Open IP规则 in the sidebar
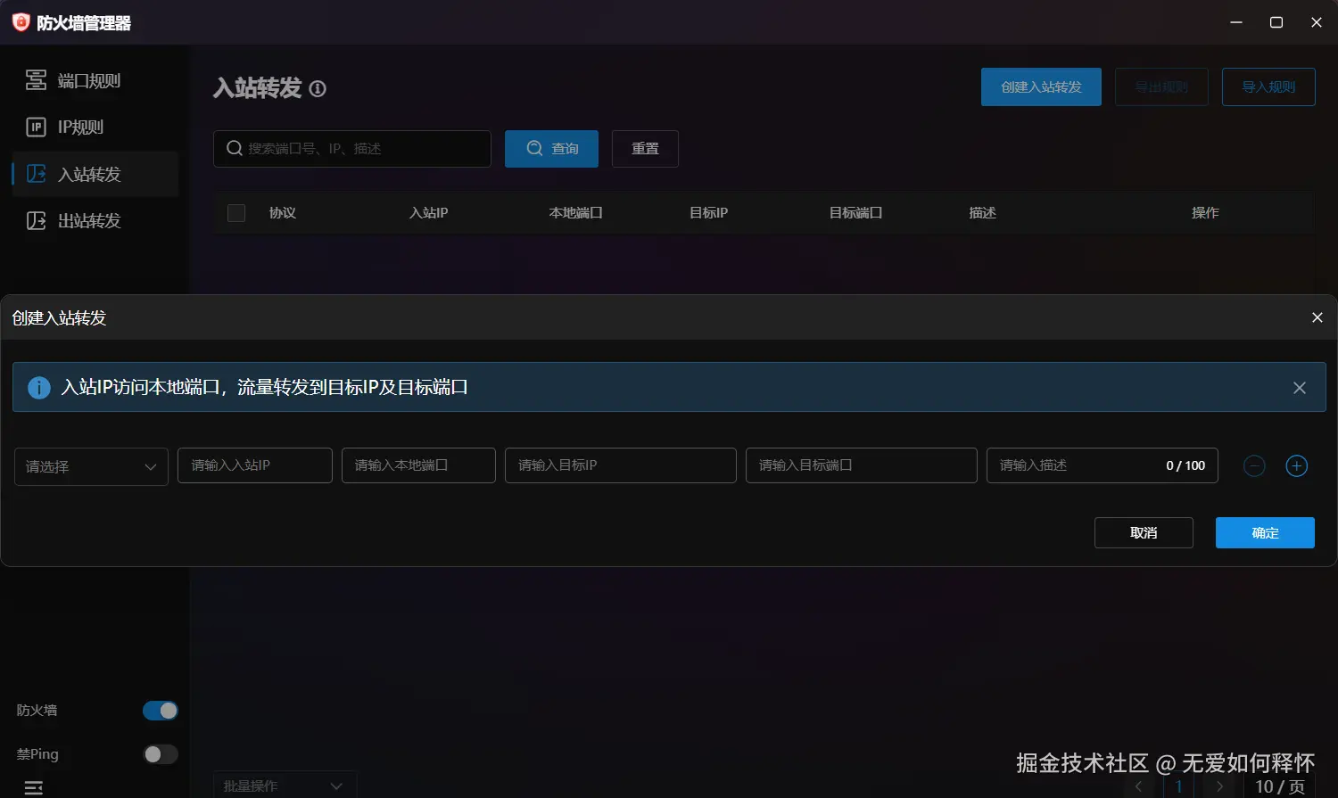Image resolution: width=1338 pixels, height=798 pixels. tap(95, 127)
